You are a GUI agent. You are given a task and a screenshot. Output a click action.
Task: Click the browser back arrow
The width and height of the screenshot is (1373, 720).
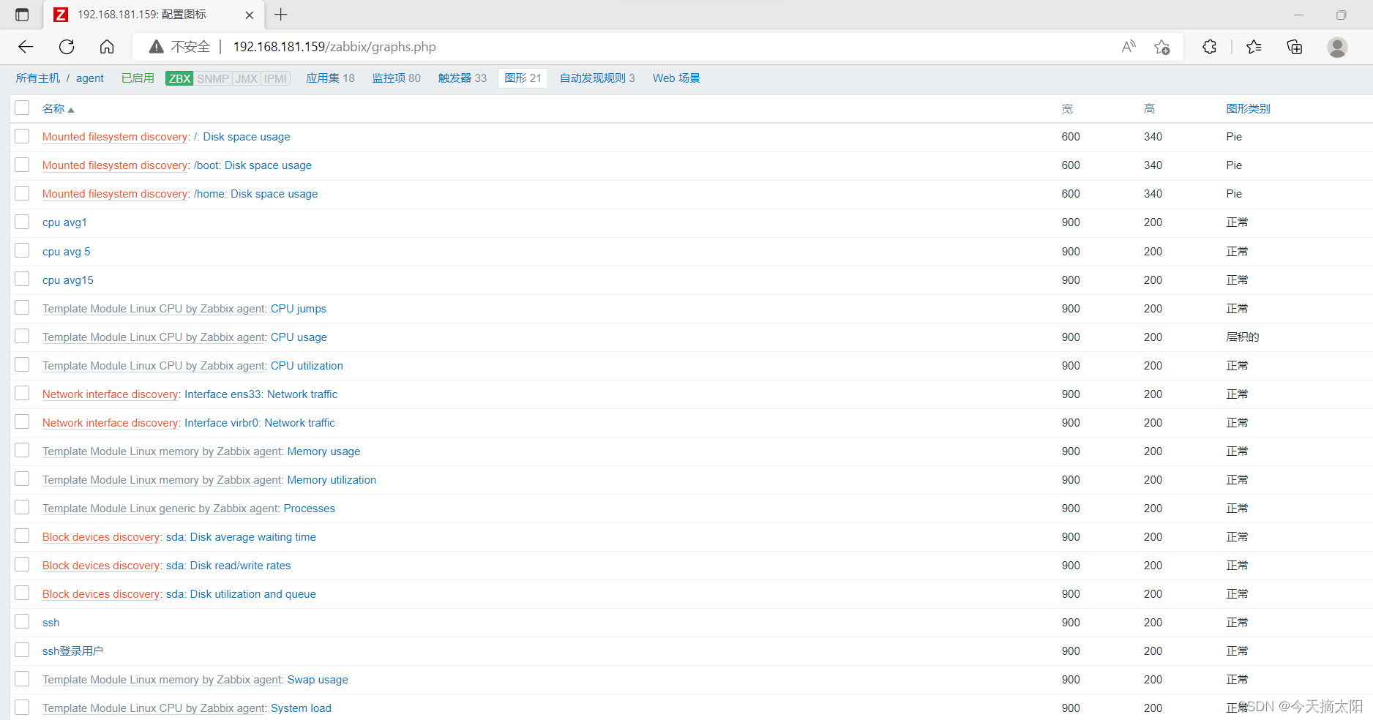coord(26,47)
